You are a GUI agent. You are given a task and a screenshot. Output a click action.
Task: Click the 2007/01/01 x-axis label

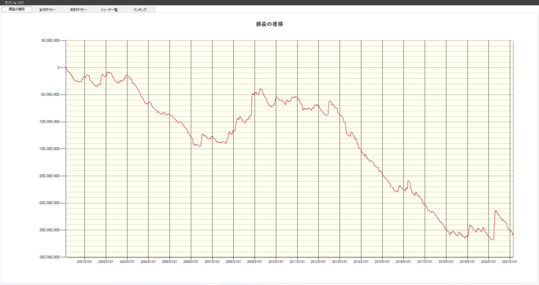pyautogui.click(x=212, y=262)
